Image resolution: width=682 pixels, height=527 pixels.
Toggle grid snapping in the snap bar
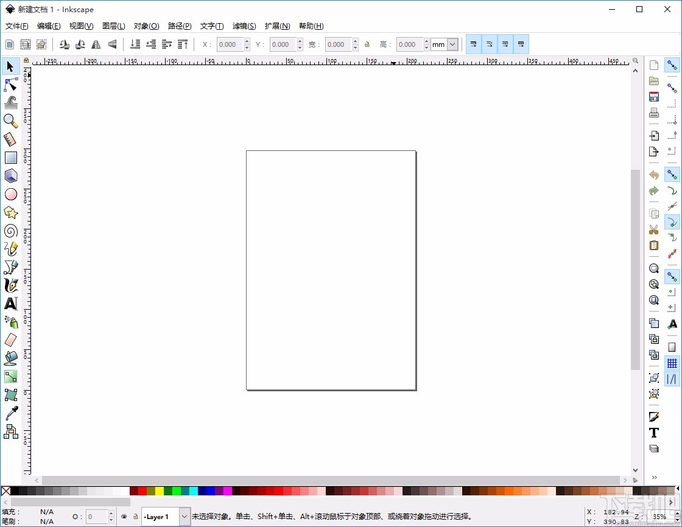pos(672,363)
